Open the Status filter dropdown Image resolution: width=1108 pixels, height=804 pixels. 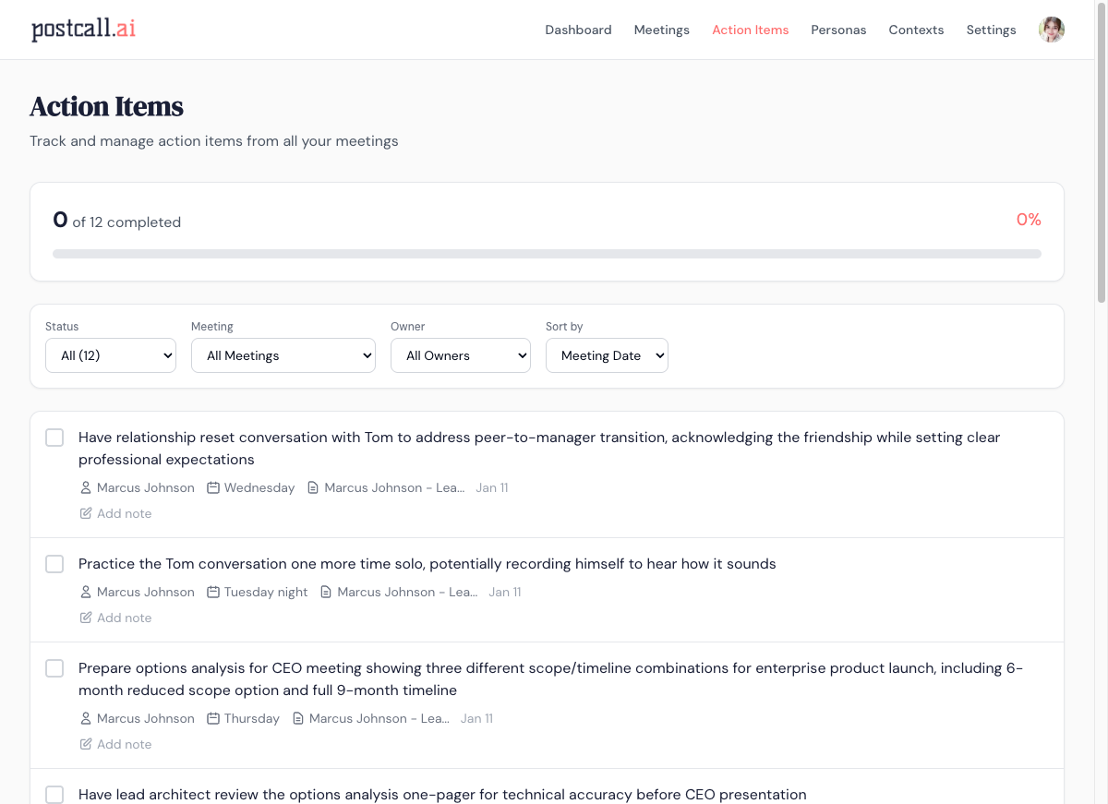(111, 355)
